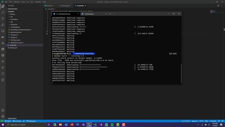Switch to the second terminal tab
The height and width of the screenshot is (127, 225).
coord(94,14)
